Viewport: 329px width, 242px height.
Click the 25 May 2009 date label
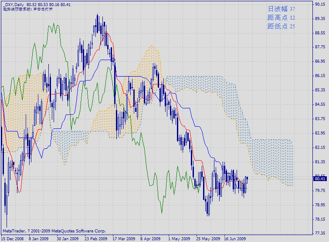coord(207,239)
